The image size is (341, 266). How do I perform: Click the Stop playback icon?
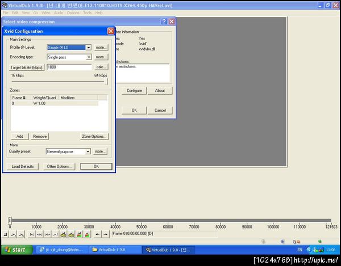(6, 234)
